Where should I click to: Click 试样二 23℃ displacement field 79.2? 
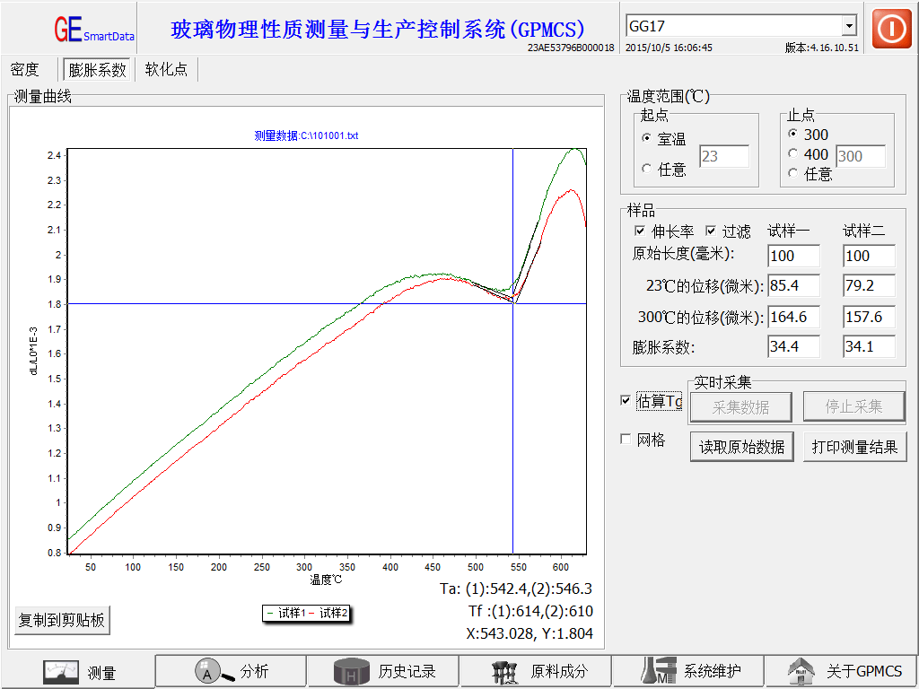[x=869, y=286]
